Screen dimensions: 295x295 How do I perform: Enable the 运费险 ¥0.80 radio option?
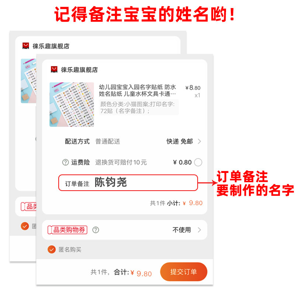198,162
